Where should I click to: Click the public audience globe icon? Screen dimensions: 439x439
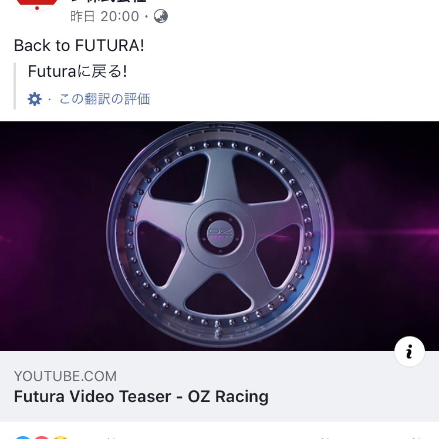click(x=160, y=16)
